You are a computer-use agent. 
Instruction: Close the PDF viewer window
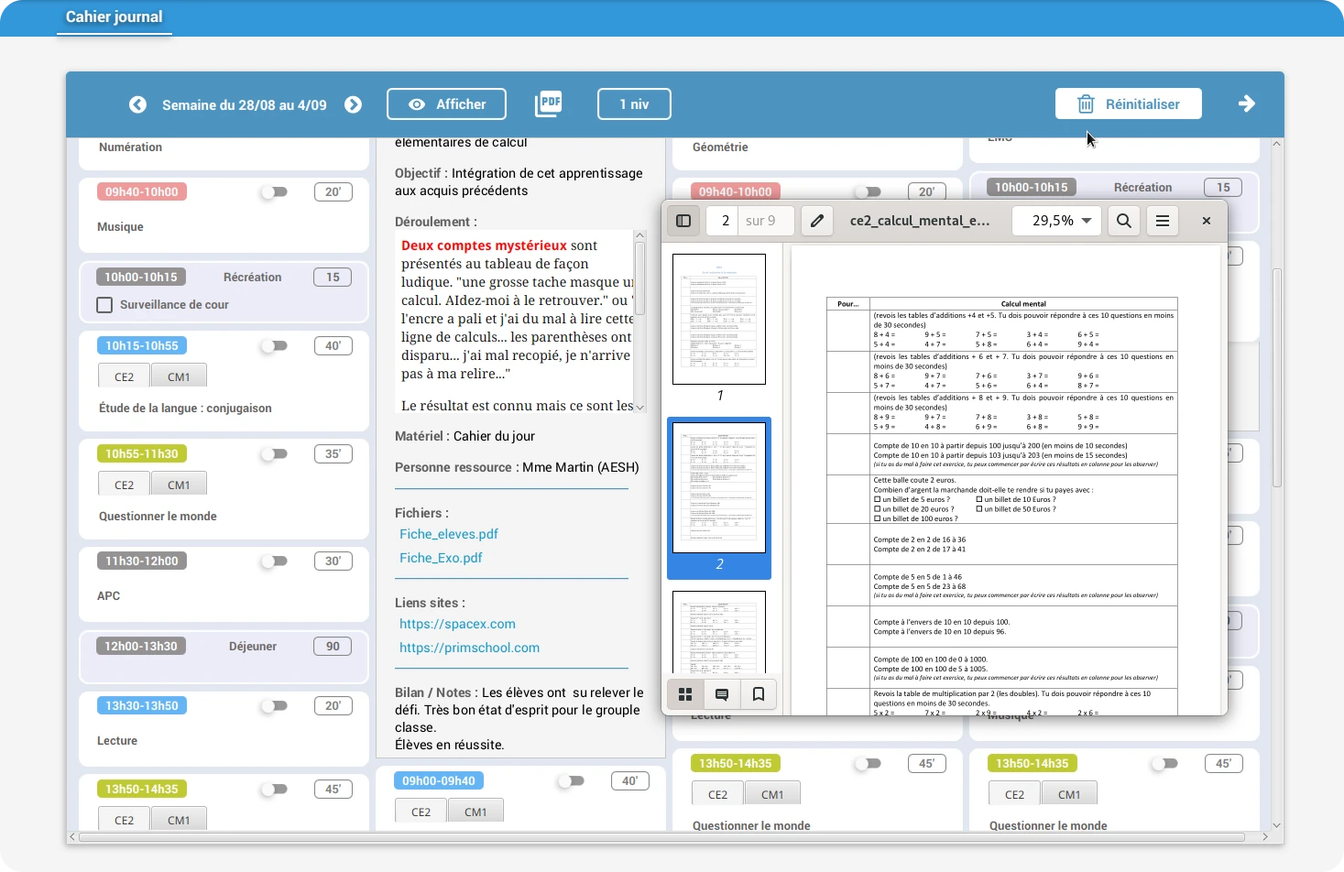[1207, 221]
